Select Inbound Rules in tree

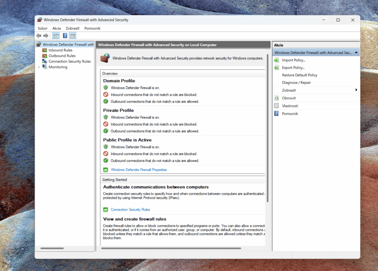pos(60,50)
